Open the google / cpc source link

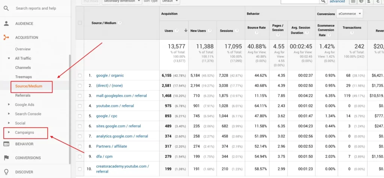coord(106,116)
